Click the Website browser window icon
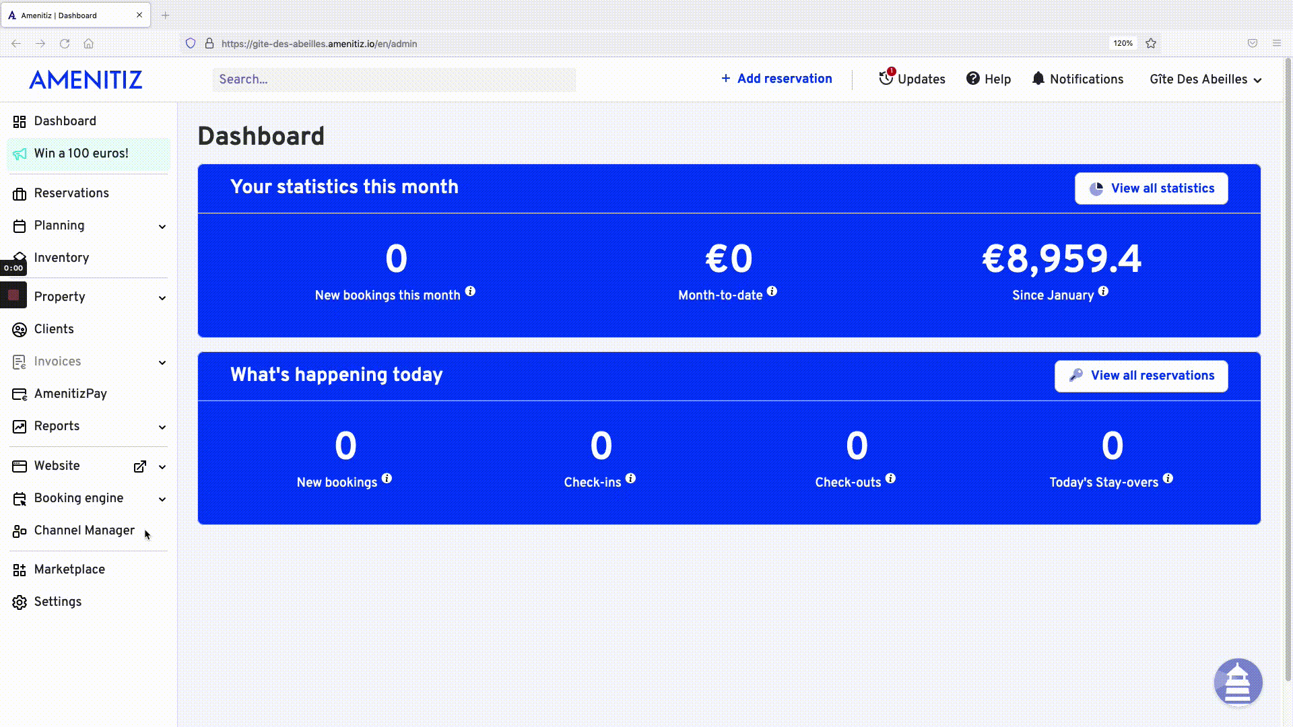This screenshot has height=727, width=1293. click(x=20, y=466)
